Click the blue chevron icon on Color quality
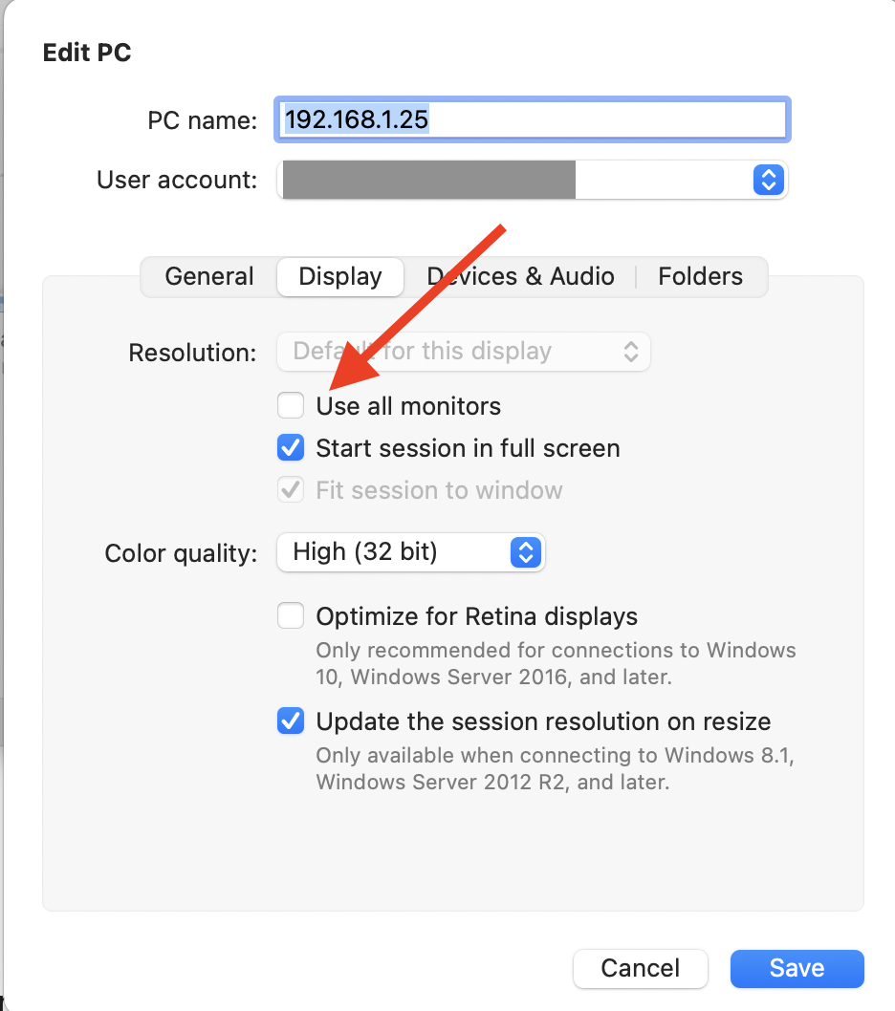 526,552
